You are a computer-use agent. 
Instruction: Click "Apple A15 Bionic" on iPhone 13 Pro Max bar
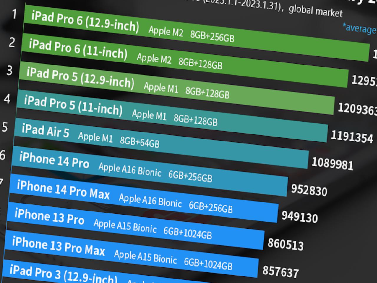pos(145,257)
